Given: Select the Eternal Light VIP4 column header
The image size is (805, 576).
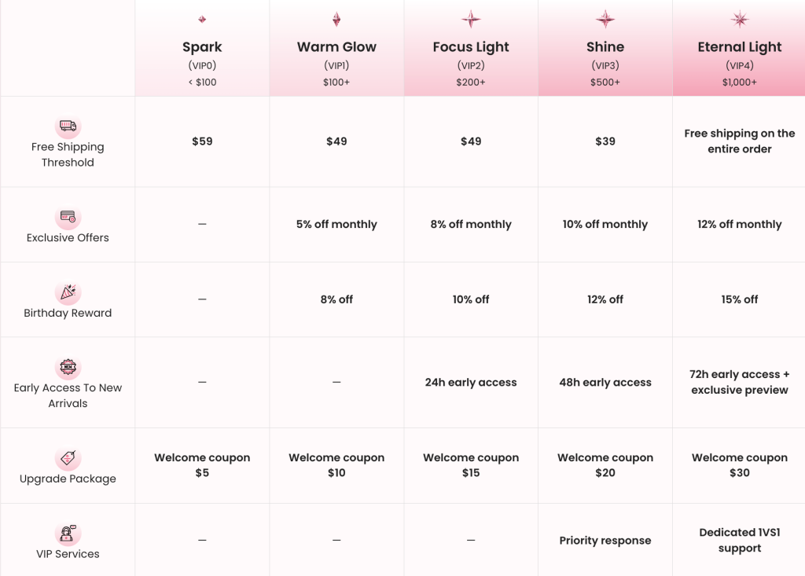Looking at the screenshot, I should pyautogui.click(x=739, y=48).
